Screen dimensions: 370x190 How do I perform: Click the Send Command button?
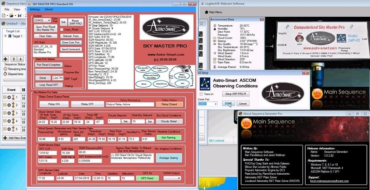pos(71,49)
